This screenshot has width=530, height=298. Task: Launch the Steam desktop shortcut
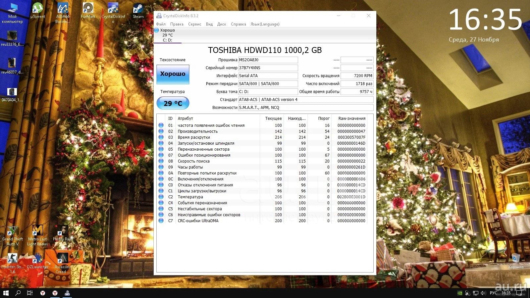(x=138, y=11)
